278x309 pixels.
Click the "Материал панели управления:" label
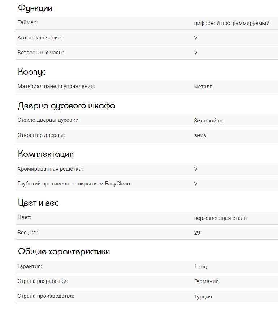tap(56, 86)
